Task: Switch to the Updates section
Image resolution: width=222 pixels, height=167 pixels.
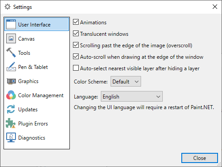Action: (x=37, y=109)
